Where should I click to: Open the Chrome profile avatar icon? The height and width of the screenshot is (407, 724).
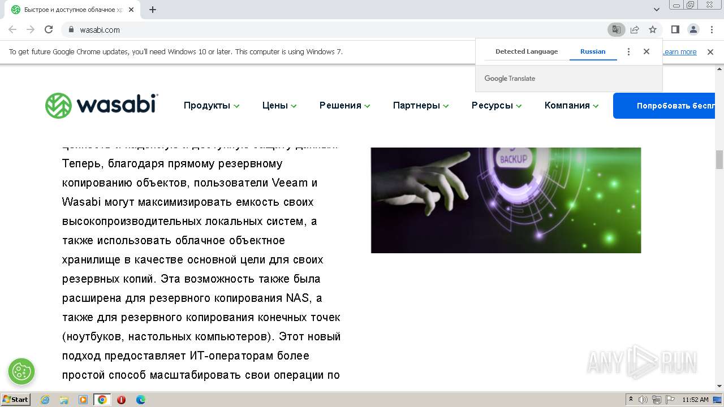tap(693, 29)
